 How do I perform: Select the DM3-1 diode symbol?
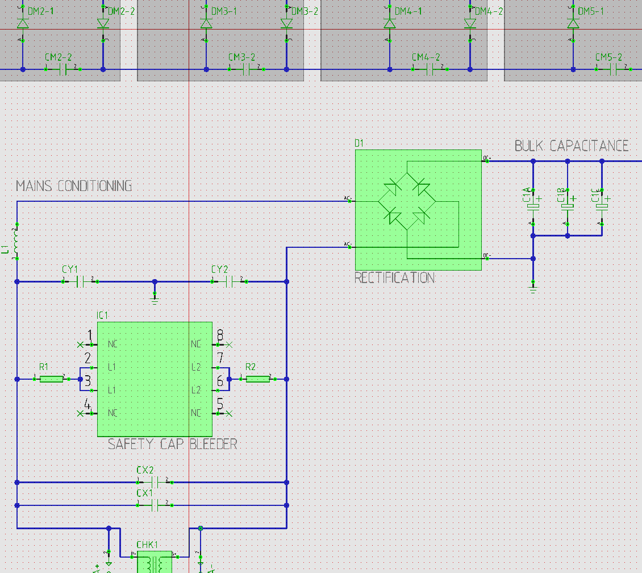206,23
